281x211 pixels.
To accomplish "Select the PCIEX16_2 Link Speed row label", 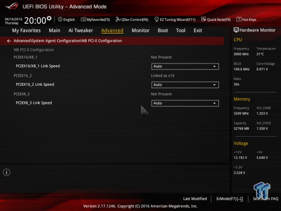I will [x=35, y=84].
